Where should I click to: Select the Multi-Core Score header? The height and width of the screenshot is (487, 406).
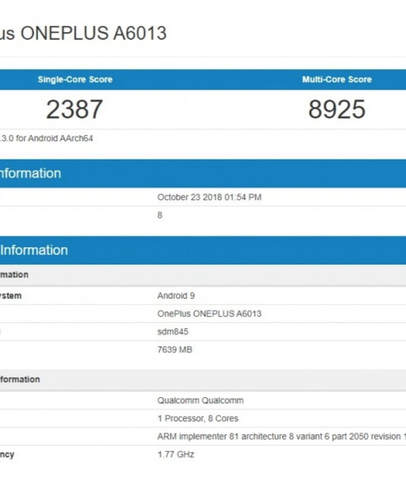tap(337, 80)
